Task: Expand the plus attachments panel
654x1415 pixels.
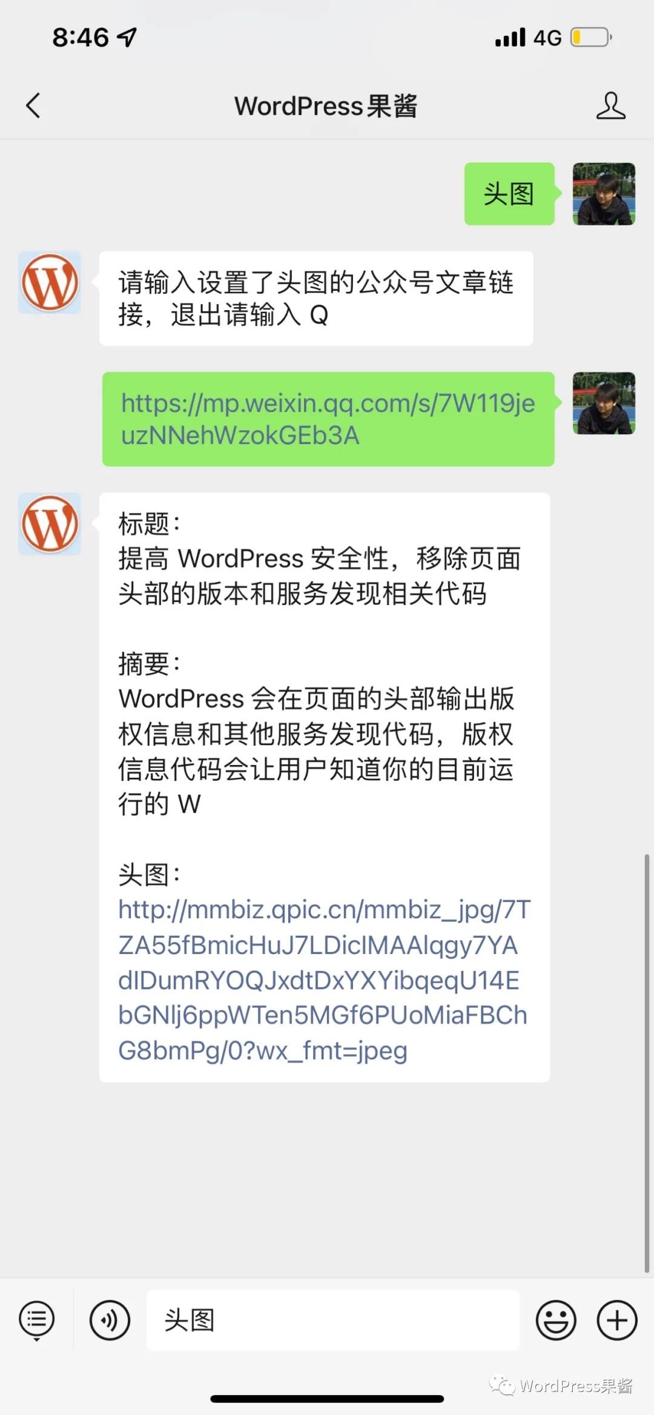Action: tap(617, 1320)
